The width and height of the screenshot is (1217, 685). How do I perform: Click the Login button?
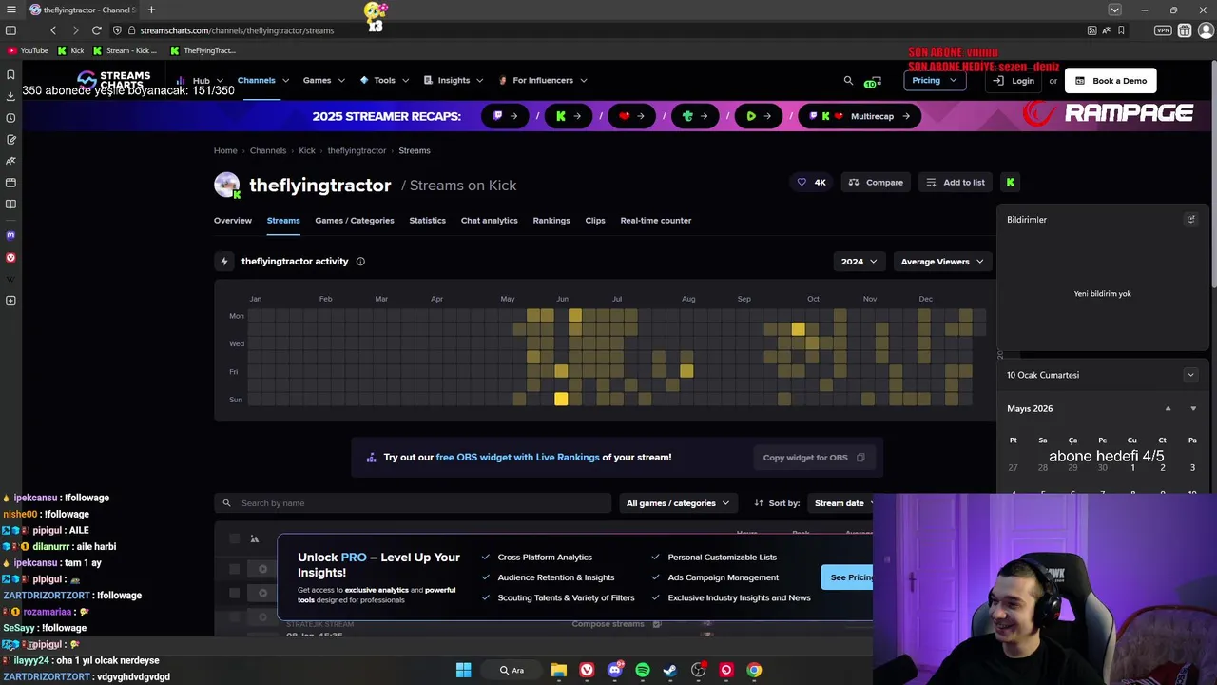click(1013, 81)
